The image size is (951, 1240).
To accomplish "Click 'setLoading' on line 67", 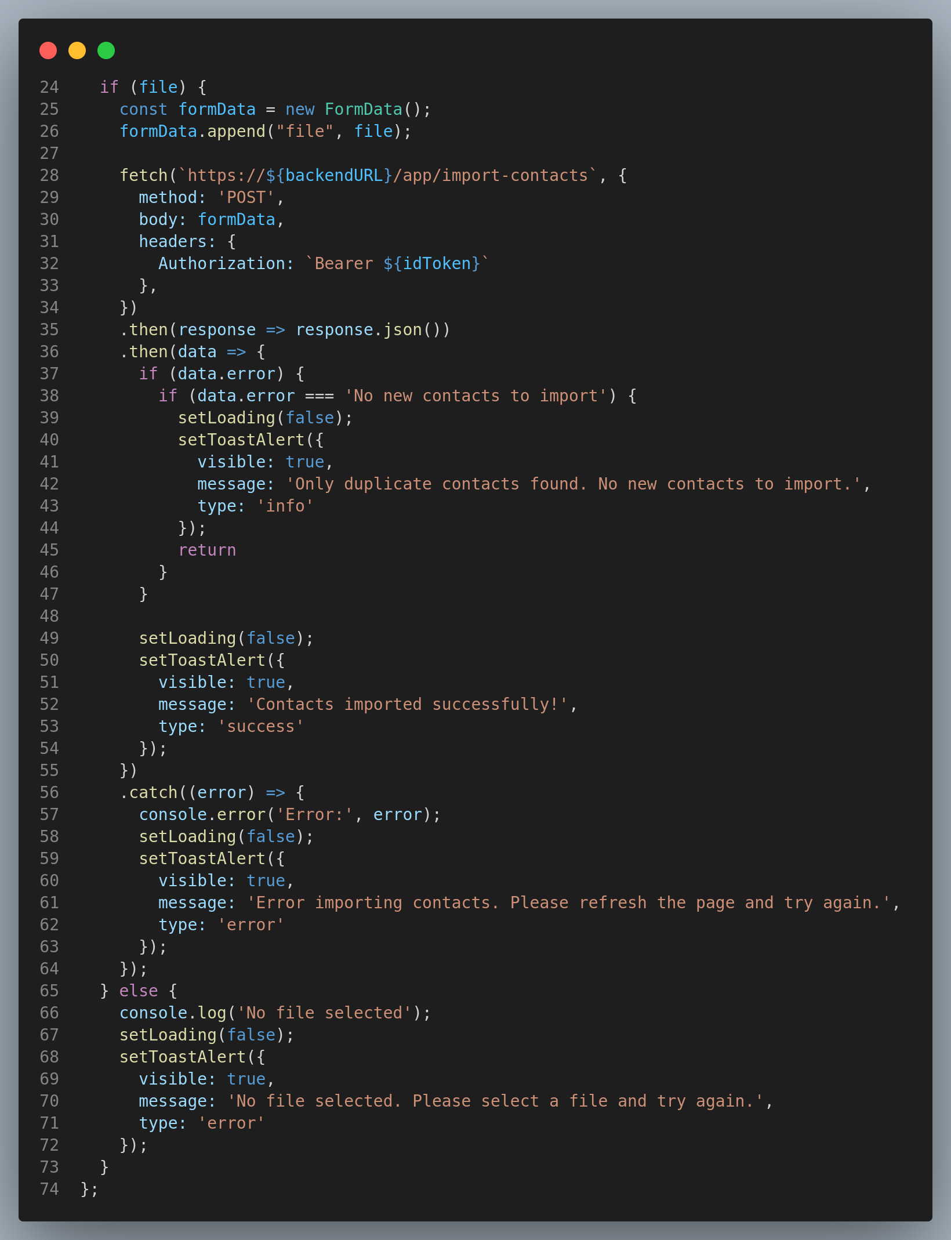I will tap(168, 1035).
